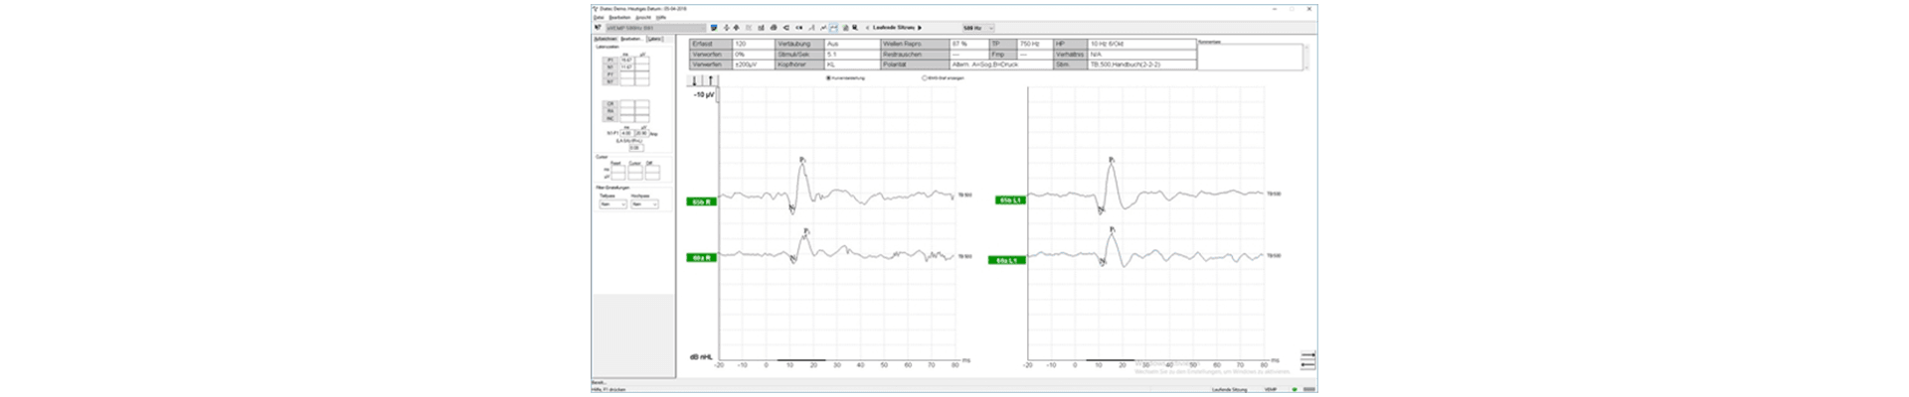Go to the next session with the right arrow
Viewport: 1909px width, 397px height.
(920, 28)
